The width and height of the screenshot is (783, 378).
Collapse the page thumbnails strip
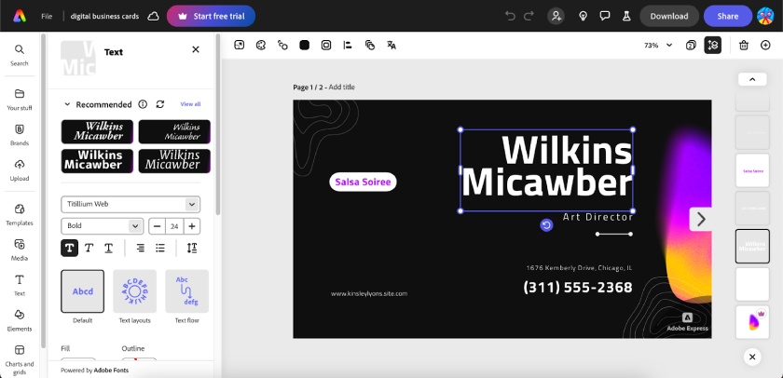(x=752, y=79)
